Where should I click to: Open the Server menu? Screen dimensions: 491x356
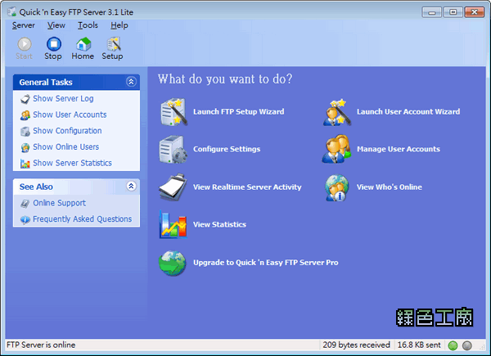click(24, 25)
